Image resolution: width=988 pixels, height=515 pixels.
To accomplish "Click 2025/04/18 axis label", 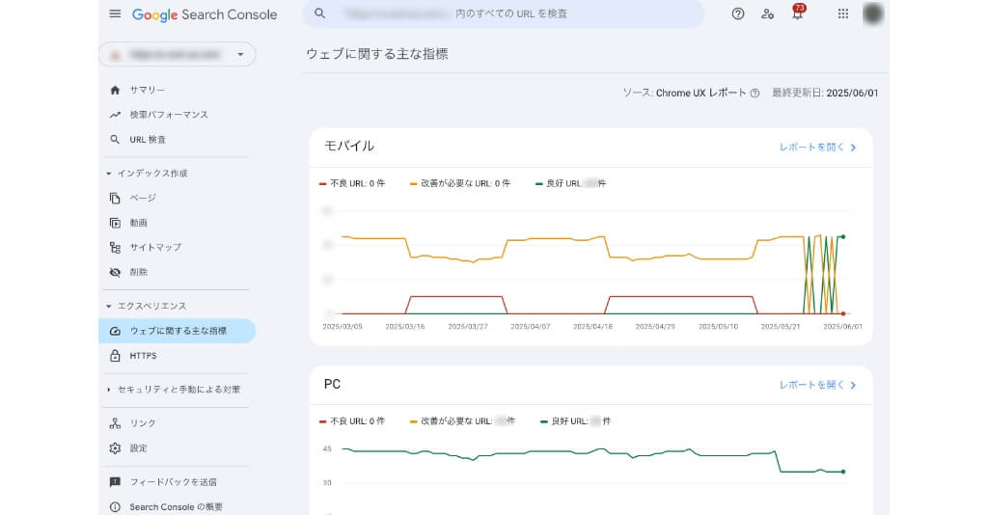I will click(x=592, y=327).
